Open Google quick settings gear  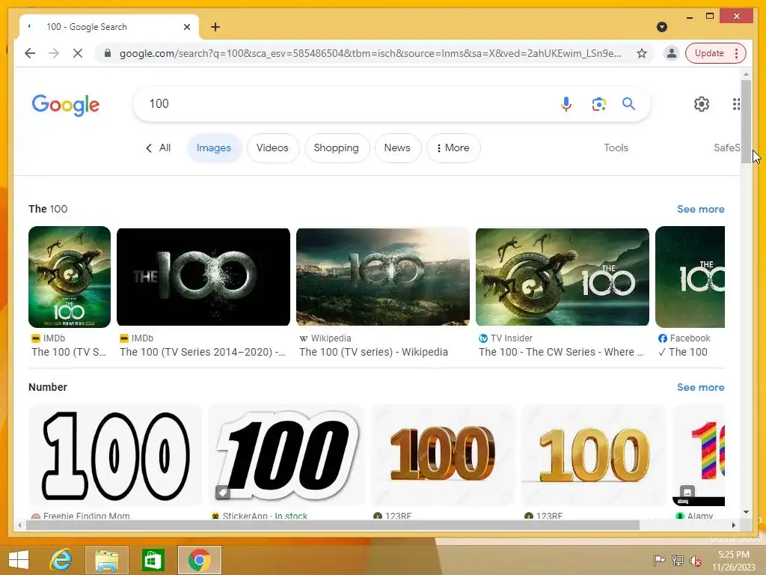pyautogui.click(x=702, y=103)
